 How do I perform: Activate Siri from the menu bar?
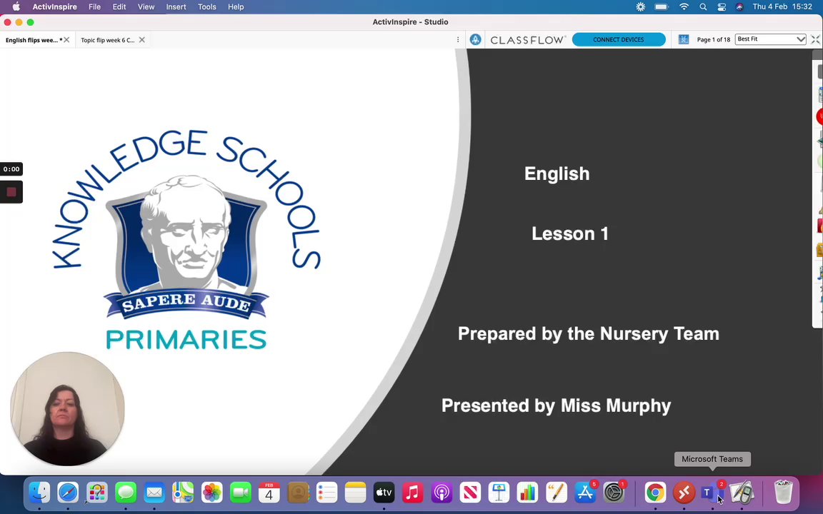click(739, 7)
